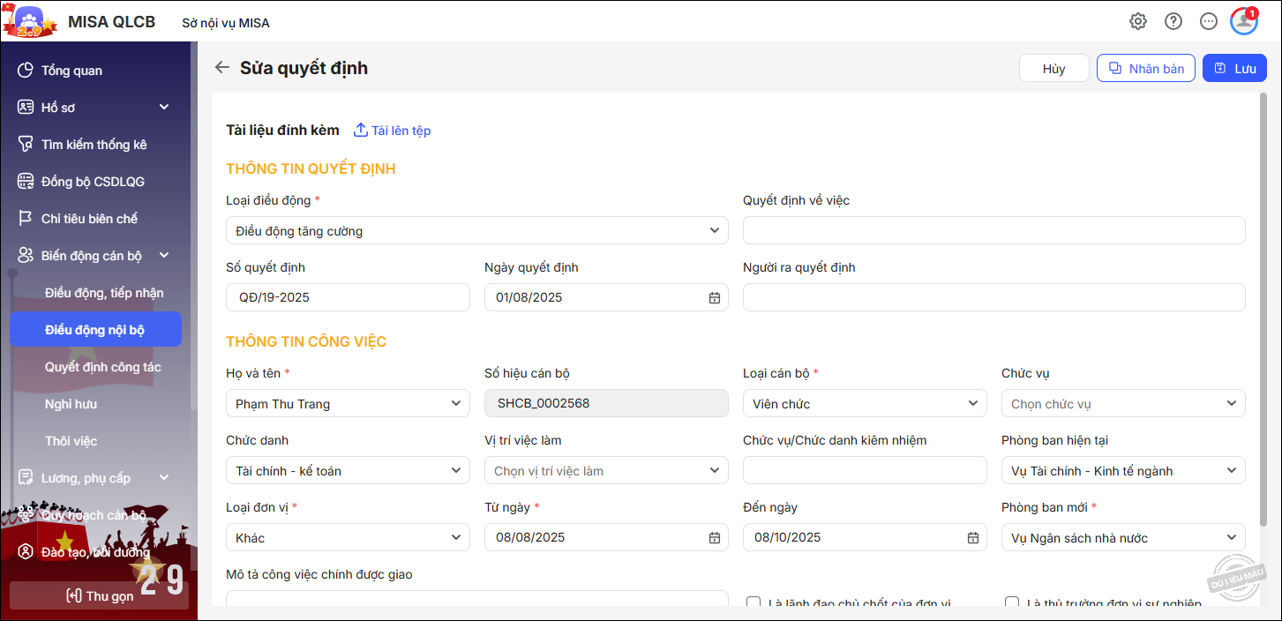The image size is (1282, 621).
Task: Click the Tải lên tệp upload link
Action: click(x=392, y=131)
